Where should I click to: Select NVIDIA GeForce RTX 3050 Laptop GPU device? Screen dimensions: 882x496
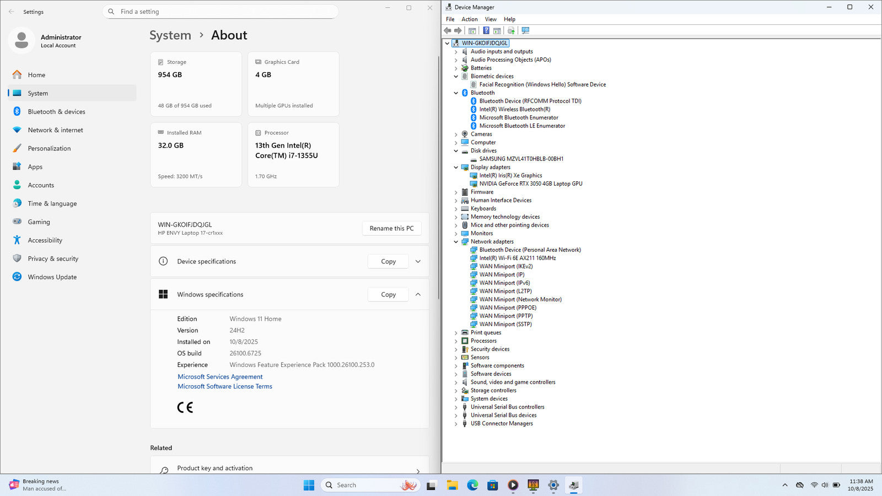(530, 184)
